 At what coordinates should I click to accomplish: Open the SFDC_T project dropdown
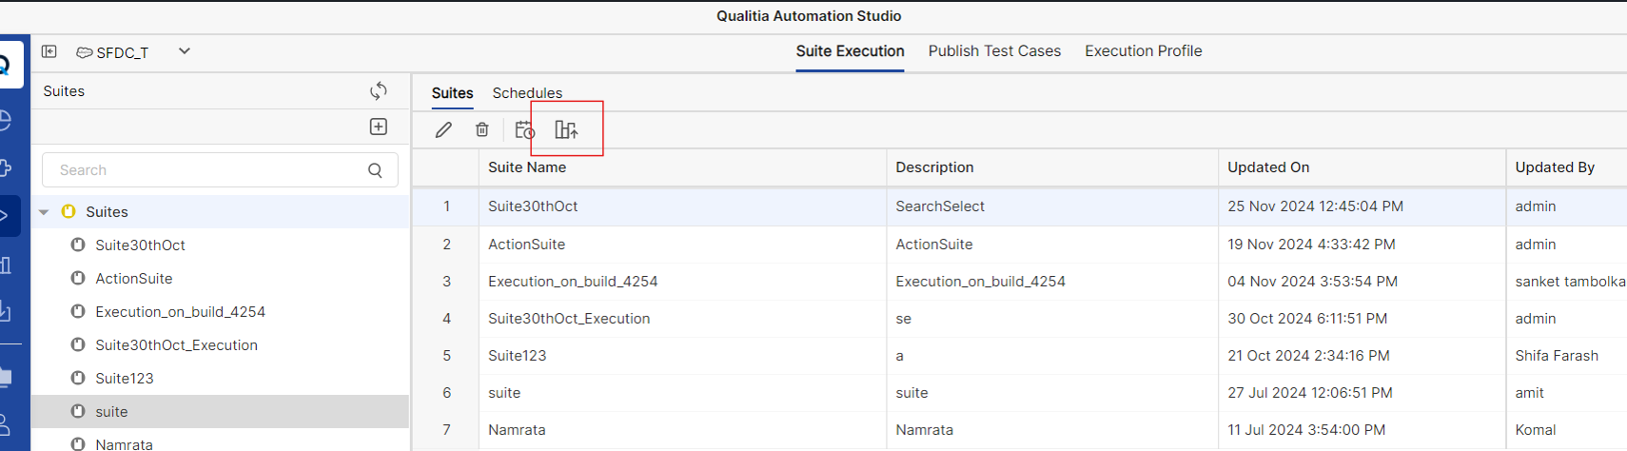tap(185, 51)
